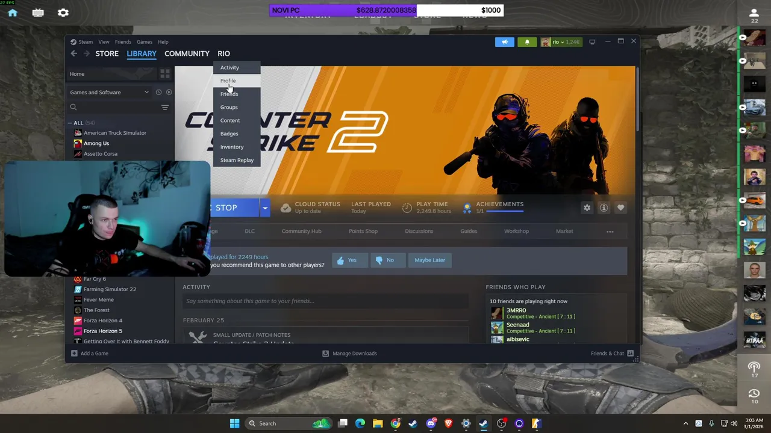Go forward with the Steam forward arrow
The height and width of the screenshot is (433, 771).
(86, 54)
